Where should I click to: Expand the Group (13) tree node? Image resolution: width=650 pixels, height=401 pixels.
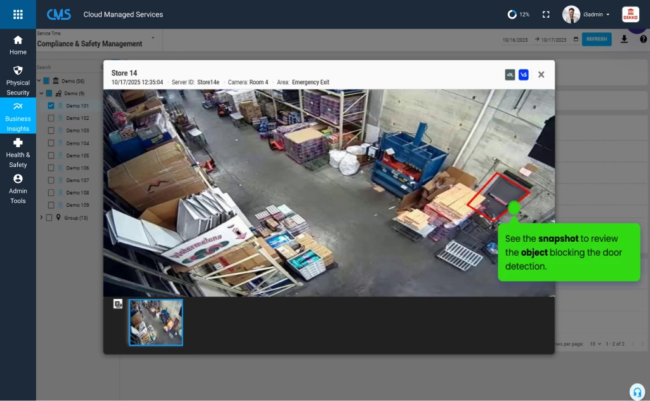(42, 217)
